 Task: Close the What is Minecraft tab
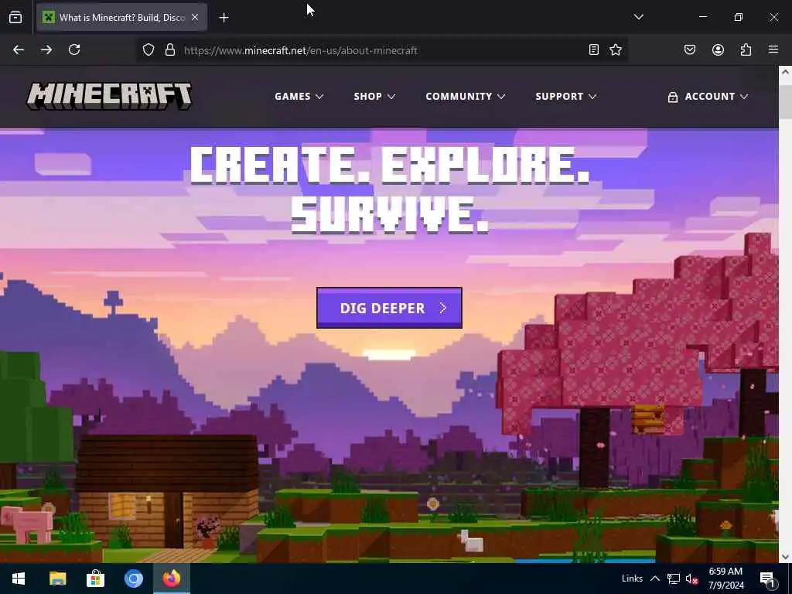coord(195,17)
